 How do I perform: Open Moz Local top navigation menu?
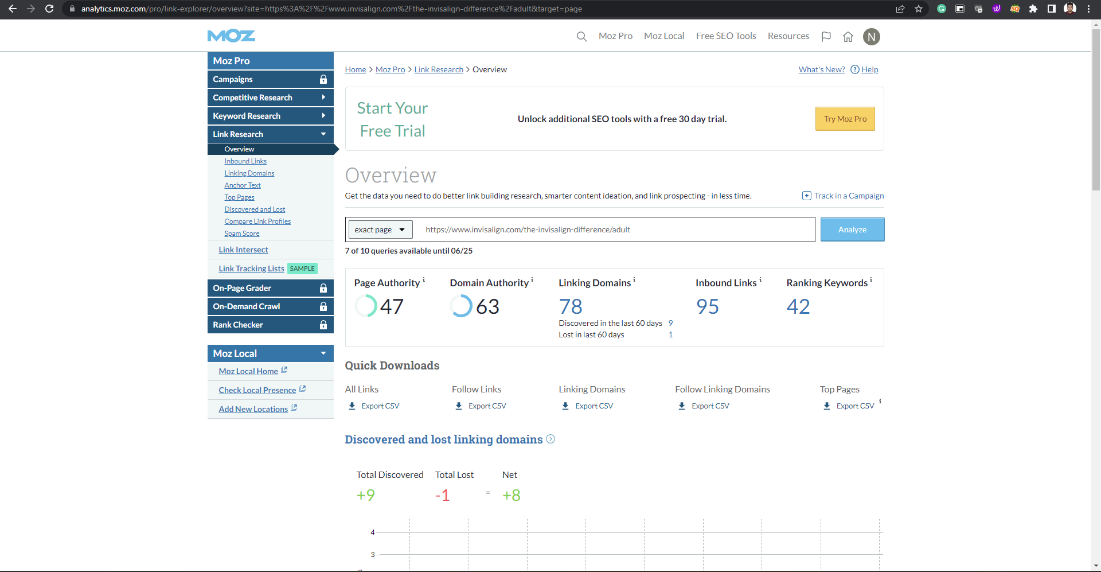(x=664, y=36)
